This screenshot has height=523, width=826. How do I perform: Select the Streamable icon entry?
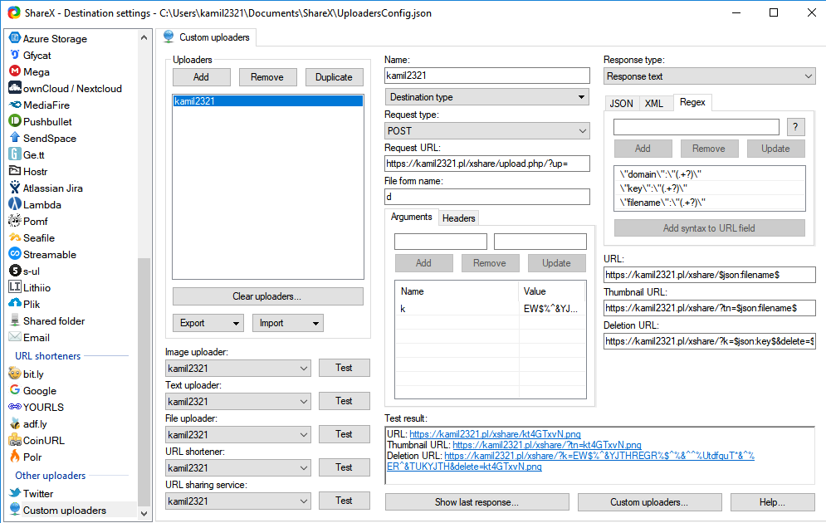point(15,255)
